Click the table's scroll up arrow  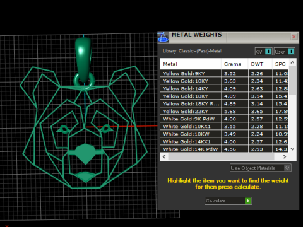[292, 62]
